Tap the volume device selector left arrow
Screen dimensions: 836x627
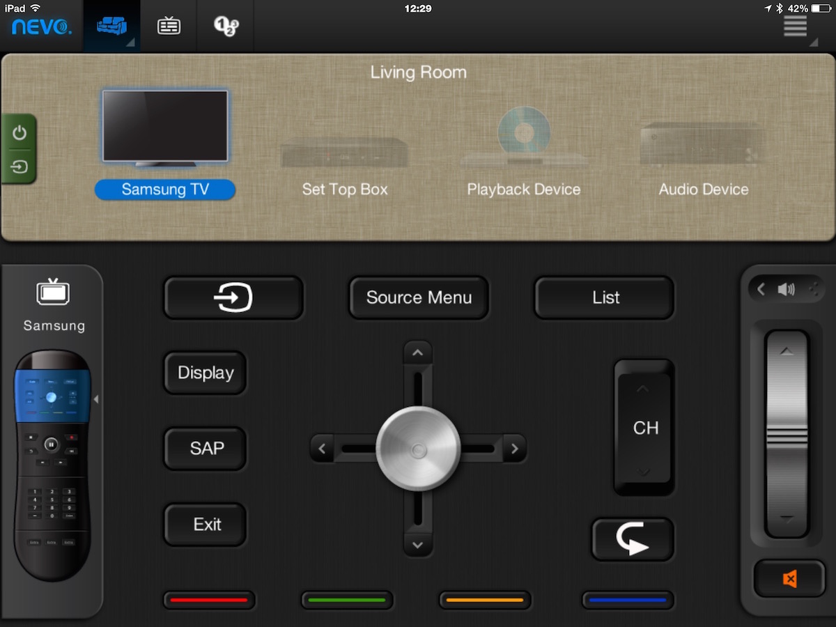coord(761,289)
